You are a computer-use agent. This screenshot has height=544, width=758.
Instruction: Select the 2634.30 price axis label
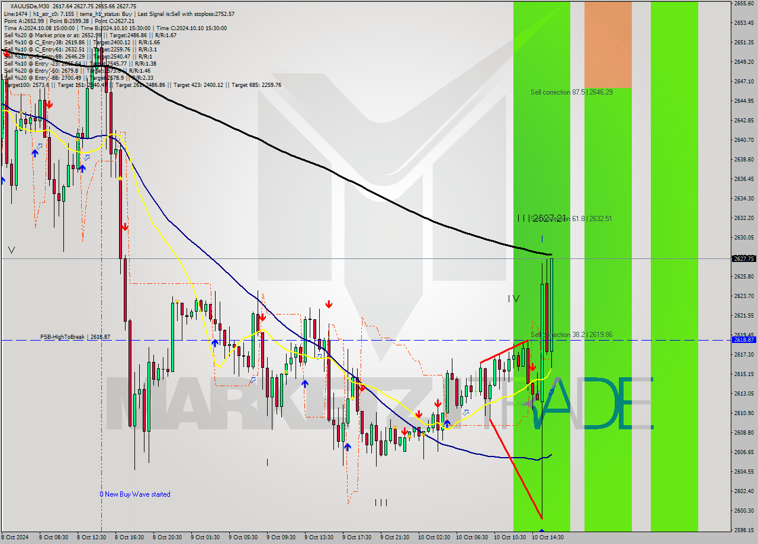[x=744, y=198]
